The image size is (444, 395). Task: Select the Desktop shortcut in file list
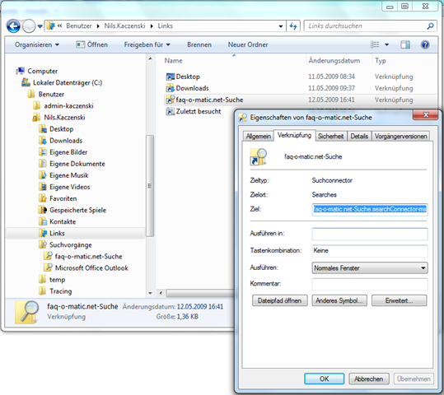183,77
